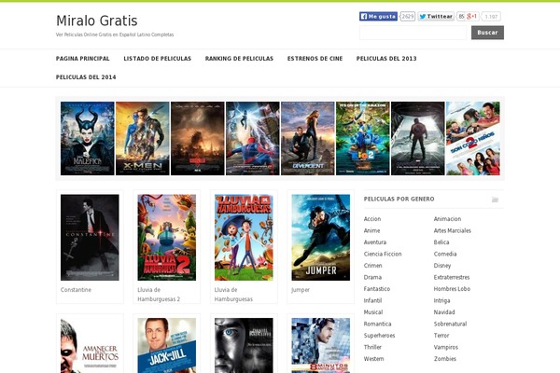Click the Constantine title link
The image size is (560, 373).
click(77, 290)
